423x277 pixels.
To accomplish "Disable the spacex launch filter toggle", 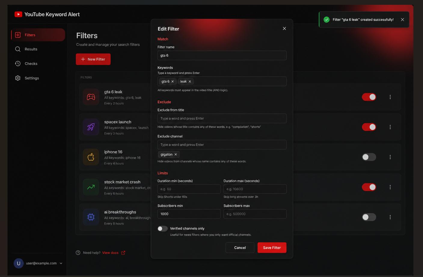I will tap(369, 127).
